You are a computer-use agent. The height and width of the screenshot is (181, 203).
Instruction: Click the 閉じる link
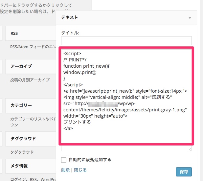pos(80,170)
